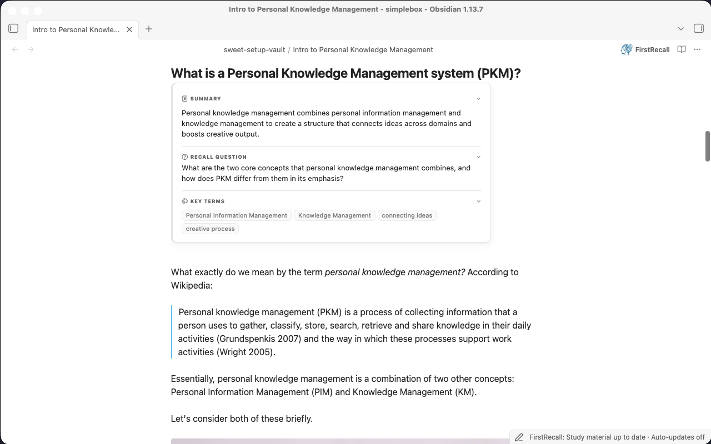Select the connecting ideas key term
Image resolution: width=711 pixels, height=444 pixels.
point(407,215)
